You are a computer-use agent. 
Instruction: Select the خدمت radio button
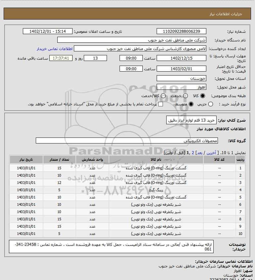pyautogui.click(x=185, y=96)
